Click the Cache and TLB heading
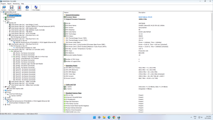The height and width of the screenshot is (120, 213). click(x=71, y=85)
